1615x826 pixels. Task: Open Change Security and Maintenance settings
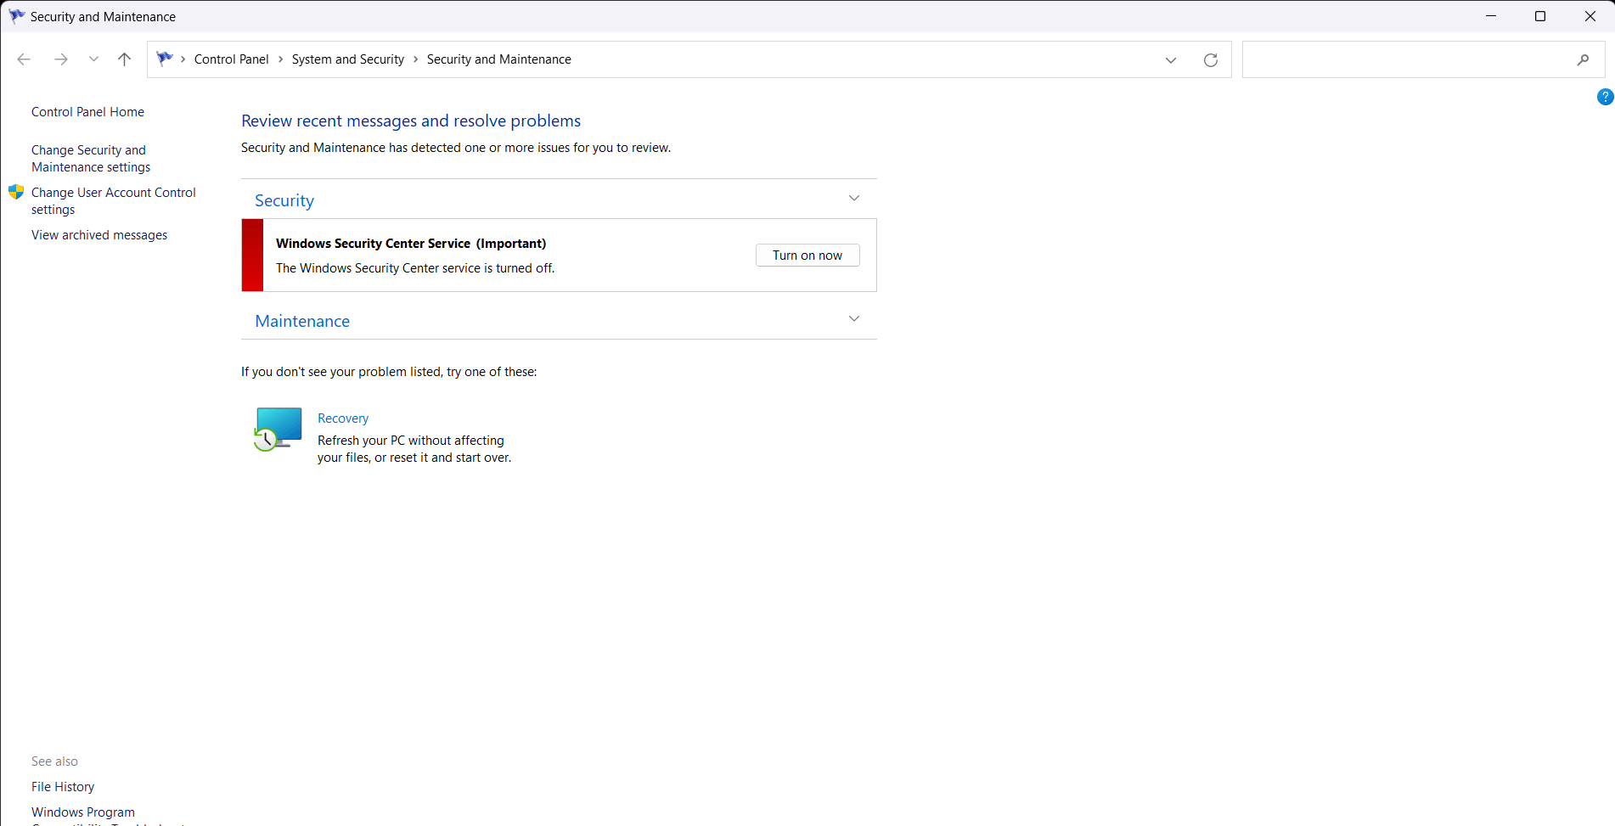tap(91, 159)
